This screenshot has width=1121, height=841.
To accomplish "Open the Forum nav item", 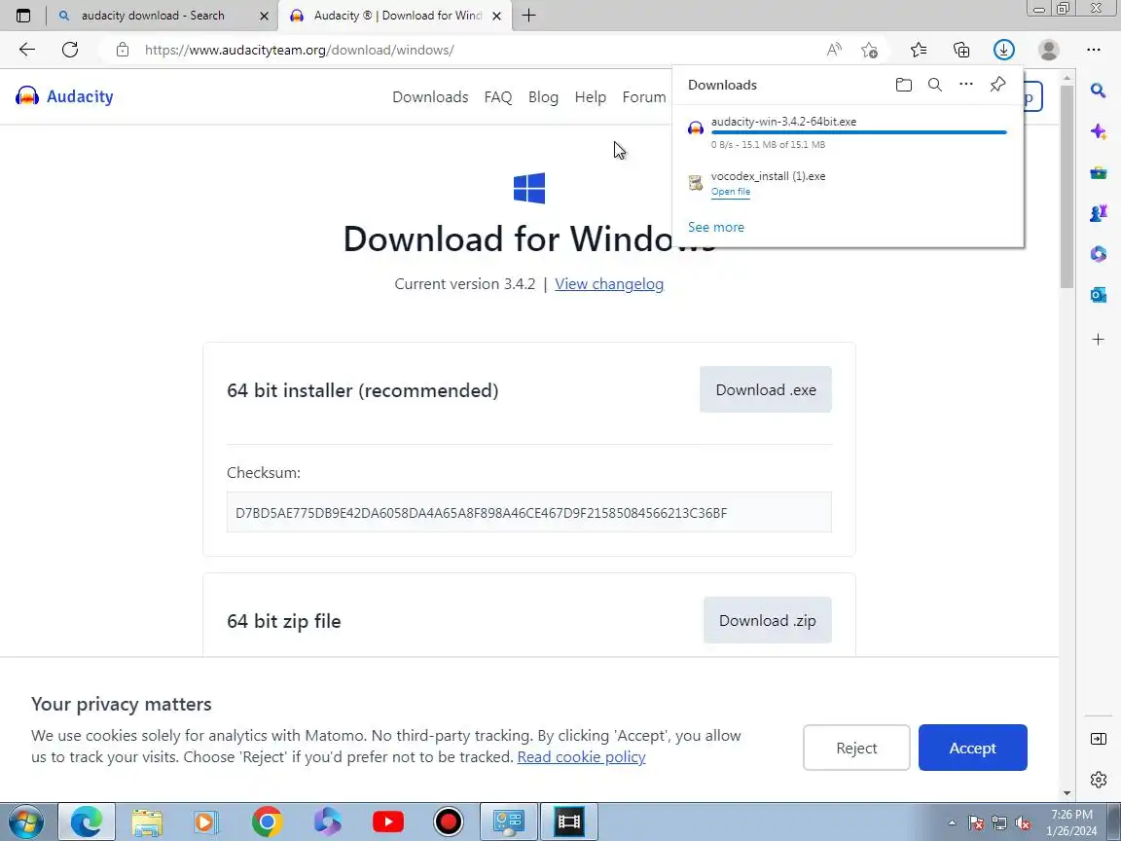I will click(x=643, y=96).
